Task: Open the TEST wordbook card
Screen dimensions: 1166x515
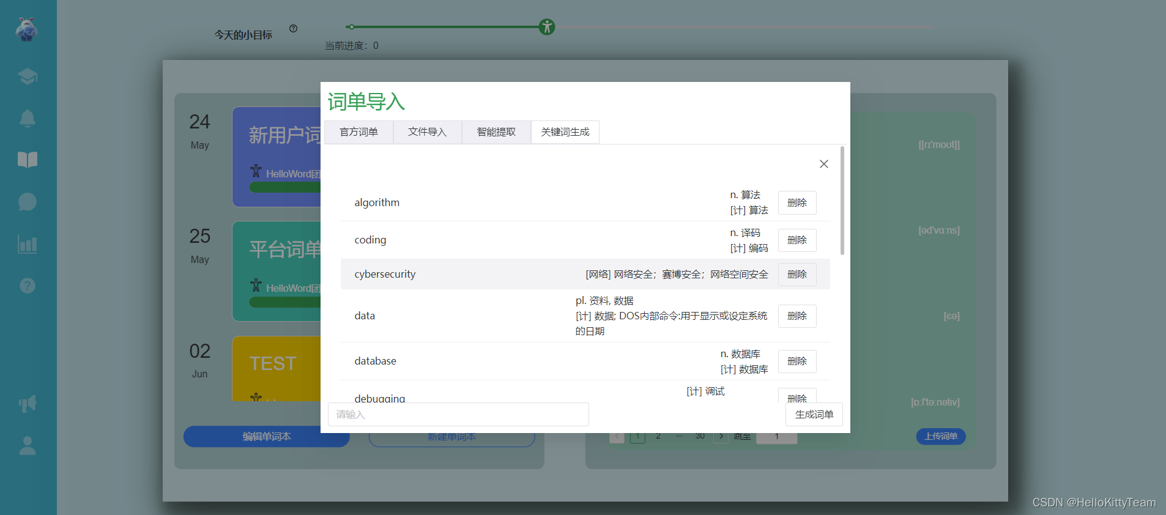Action: pos(277,368)
